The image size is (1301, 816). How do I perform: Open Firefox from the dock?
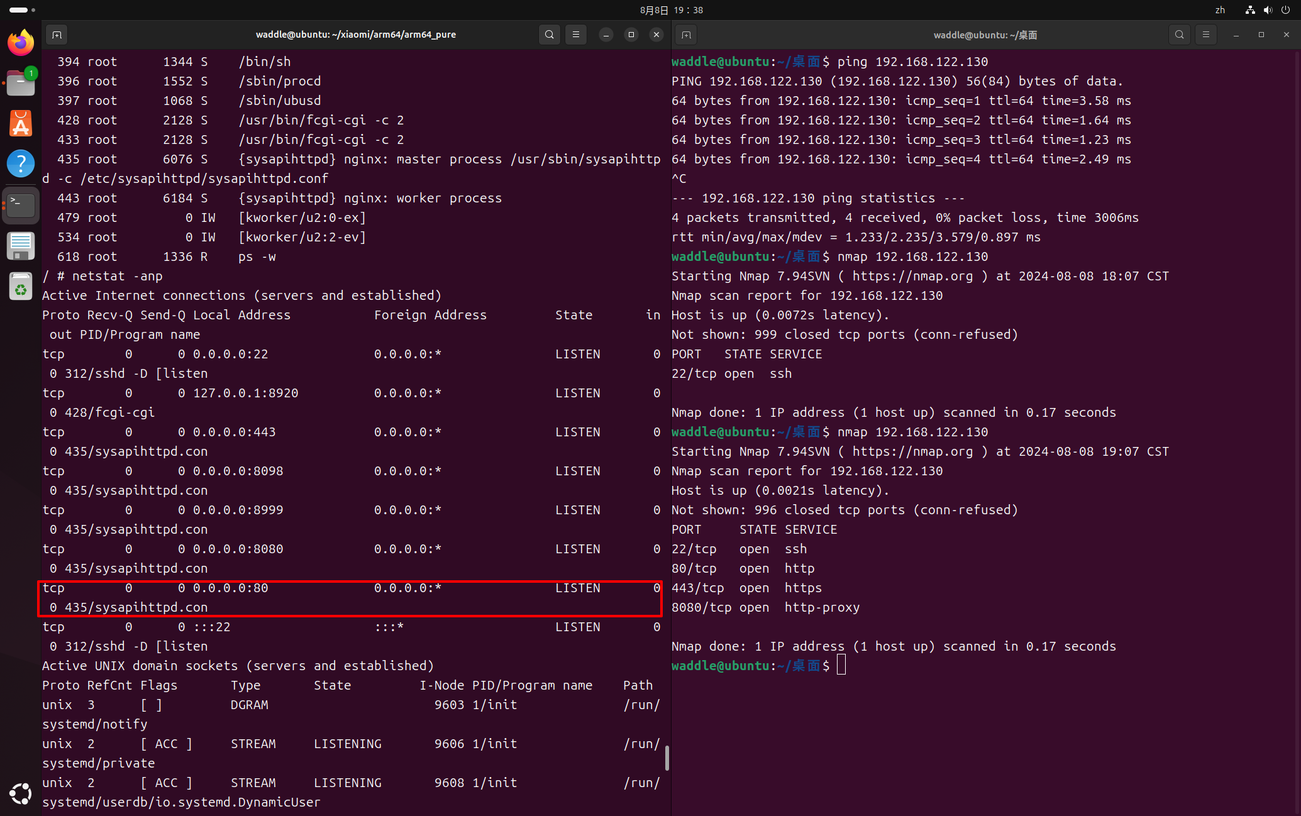click(21, 43)
